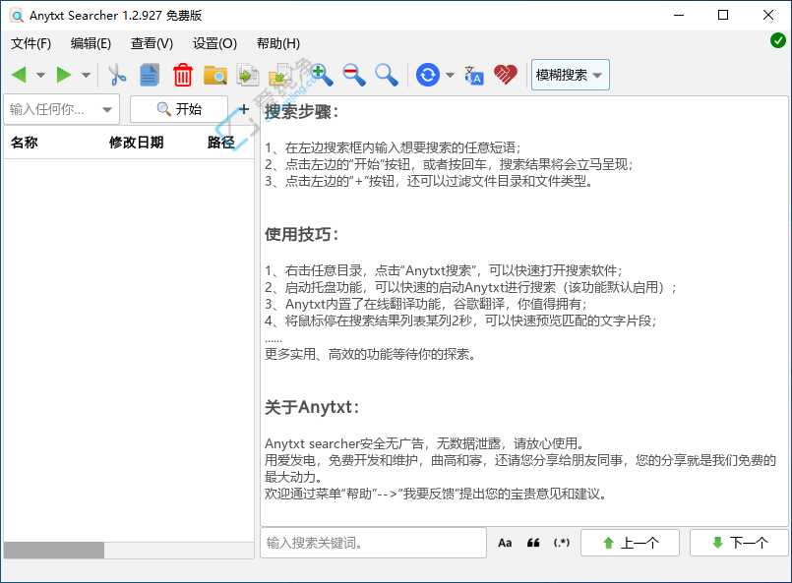Expand the refresh icon dropdown arrow
The height and width of the screenshot is (583, 792).
(450, 76)
